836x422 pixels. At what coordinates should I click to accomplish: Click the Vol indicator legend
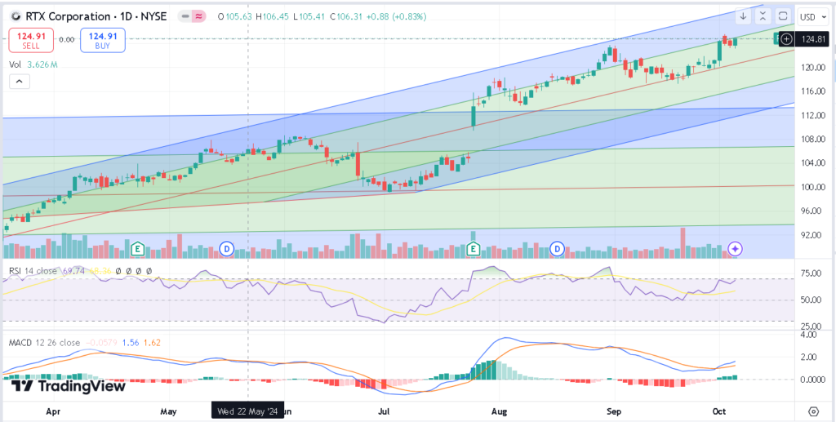[33, 64]
